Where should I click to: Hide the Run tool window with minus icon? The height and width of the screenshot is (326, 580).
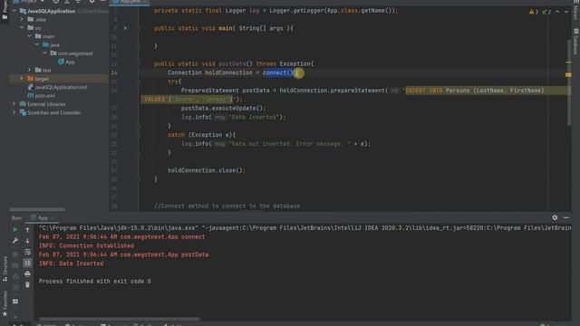pos(565,217)
